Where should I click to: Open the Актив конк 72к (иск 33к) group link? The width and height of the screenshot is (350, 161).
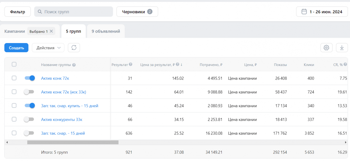coord(63,92)
